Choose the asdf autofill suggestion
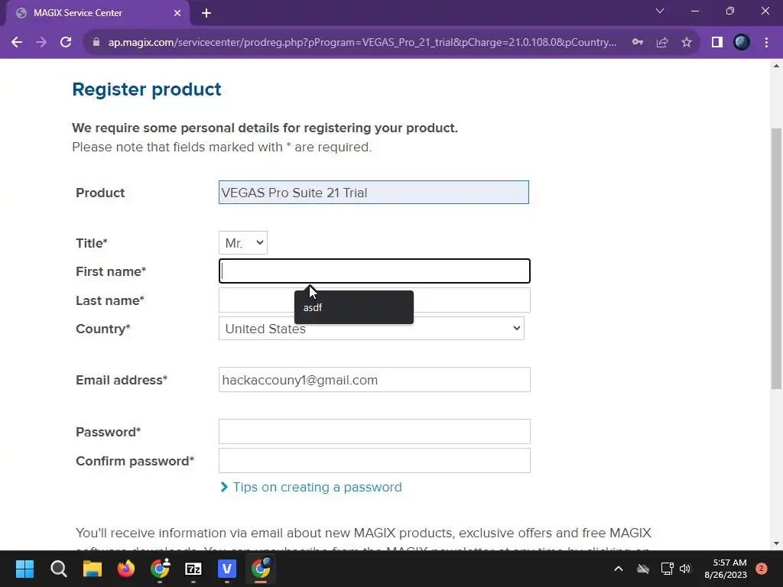The height and width of the screenshot is (587, 783). click(354, 307)
